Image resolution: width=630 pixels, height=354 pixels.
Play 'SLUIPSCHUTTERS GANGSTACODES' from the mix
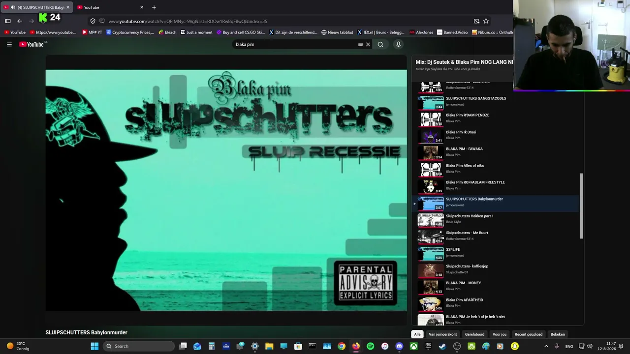point(496,102)
